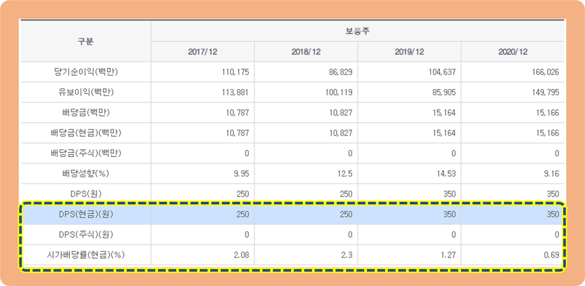Click 15,166 in the 배당금(백만) row
This screenshot has height=286, width=585.
point(547,113)
